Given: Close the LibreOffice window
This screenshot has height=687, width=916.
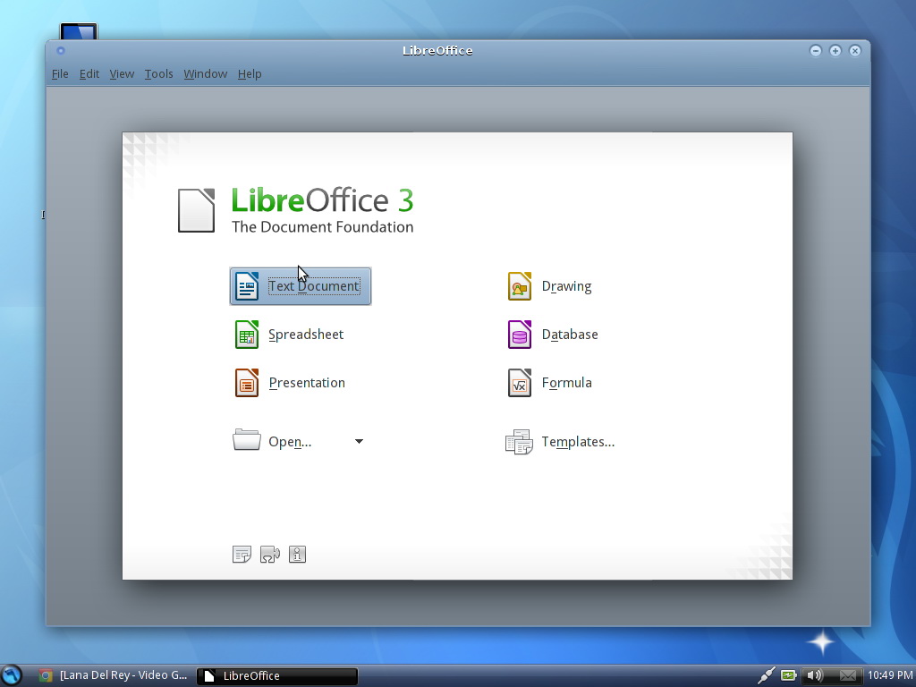Looking at the screenshot, I should [854, 51].
